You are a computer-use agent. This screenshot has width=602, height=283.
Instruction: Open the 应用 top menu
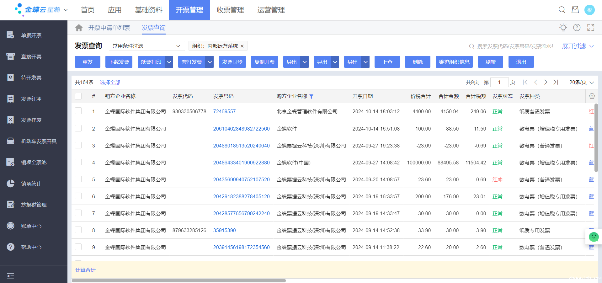pos(115,10)
